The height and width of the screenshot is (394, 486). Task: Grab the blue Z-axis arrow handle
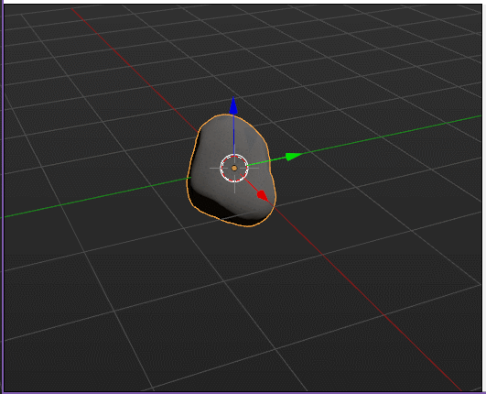point(233,105)
